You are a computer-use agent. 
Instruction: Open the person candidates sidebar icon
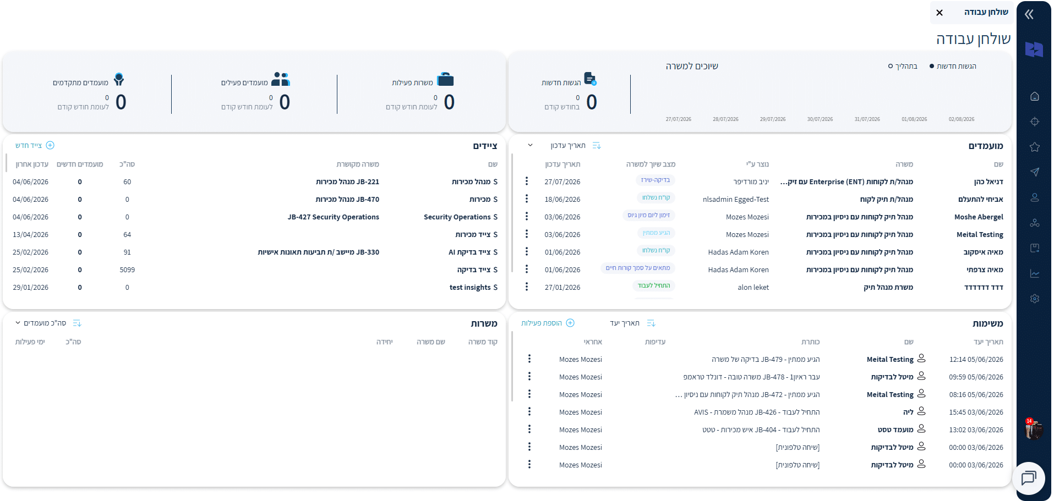click(x=1035, y=197)
